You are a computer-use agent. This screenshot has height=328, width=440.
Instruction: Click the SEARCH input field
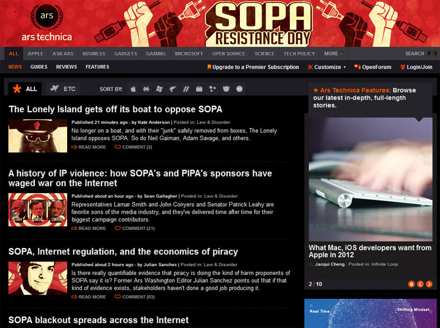click(414, 53)
